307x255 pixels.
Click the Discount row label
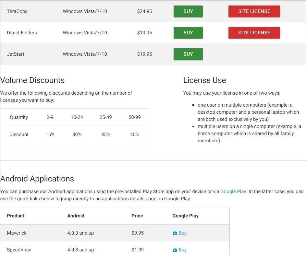[19, 134]
